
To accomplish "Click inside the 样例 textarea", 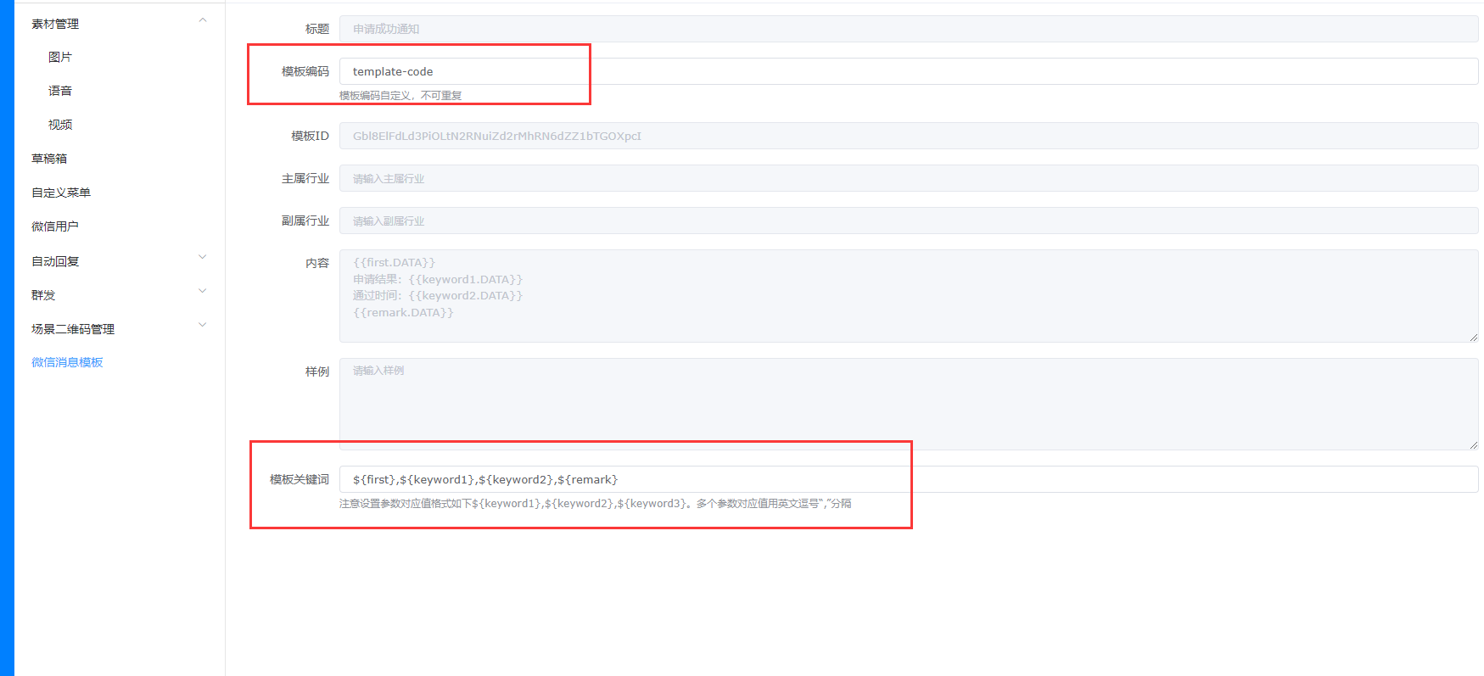I will (908, 404).
